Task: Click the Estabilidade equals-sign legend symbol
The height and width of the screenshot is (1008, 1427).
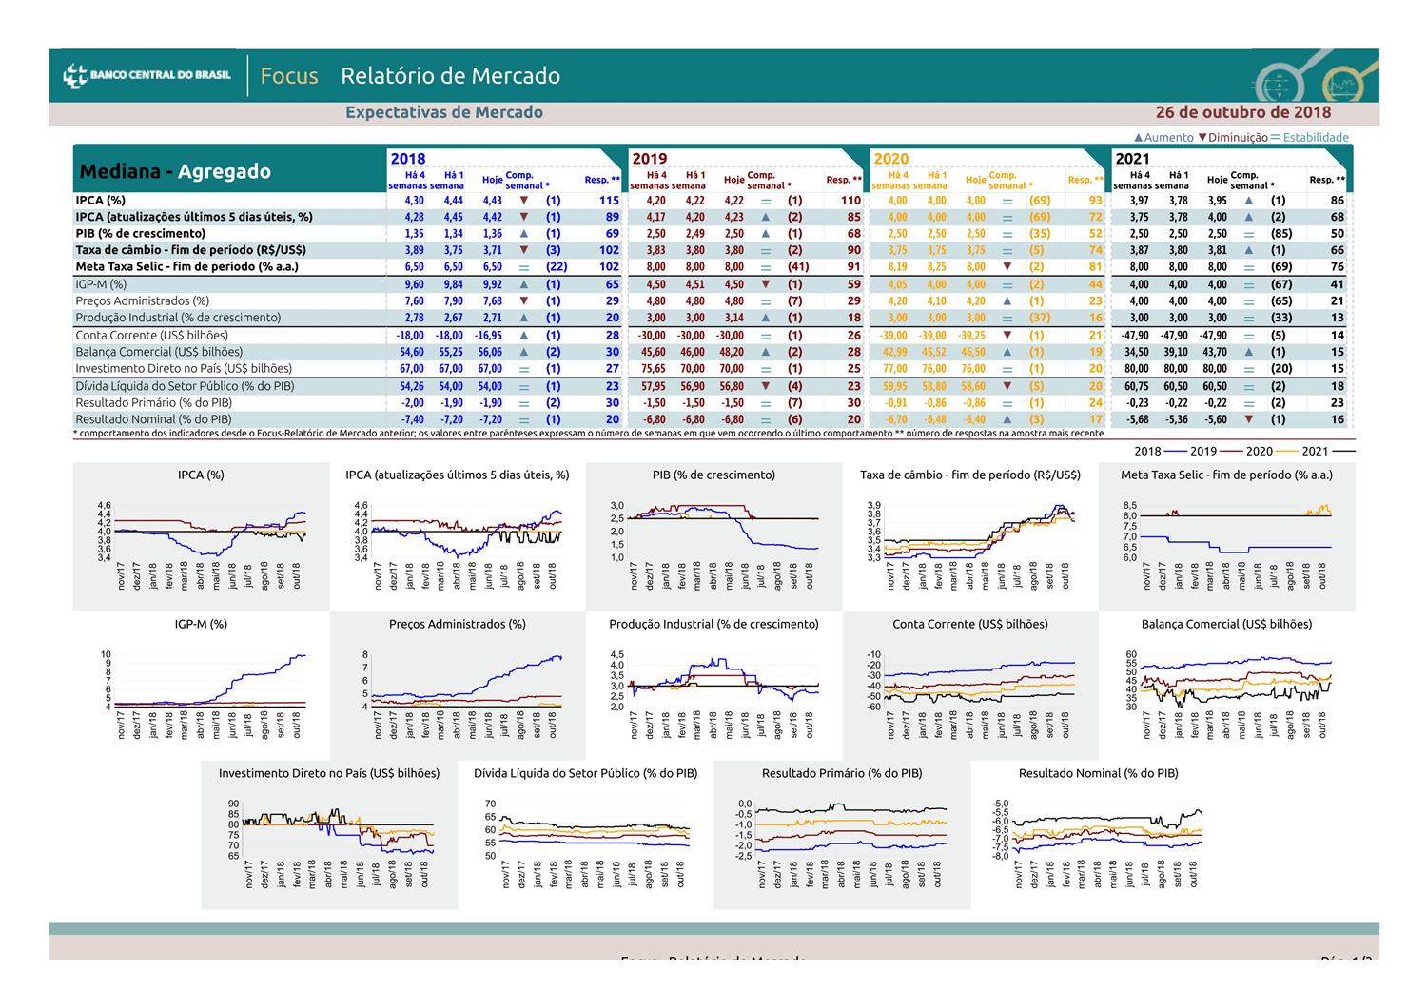Action: 1275,138
